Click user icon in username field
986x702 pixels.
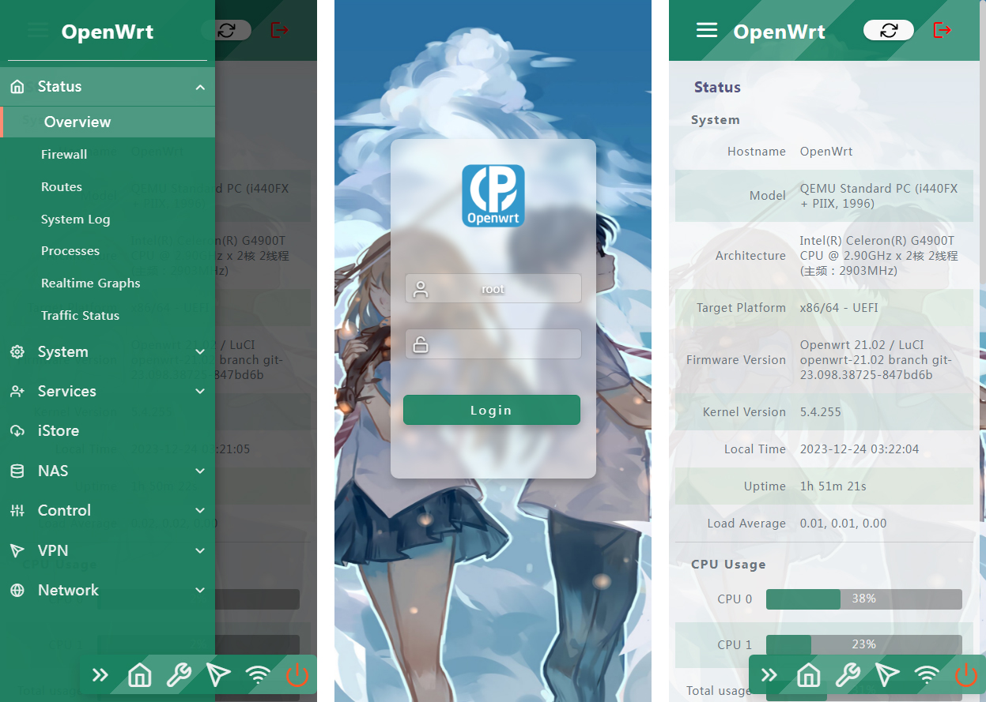click(x=421, y=289)
